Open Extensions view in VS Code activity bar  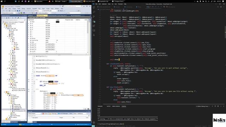click(x=94, y=26)
